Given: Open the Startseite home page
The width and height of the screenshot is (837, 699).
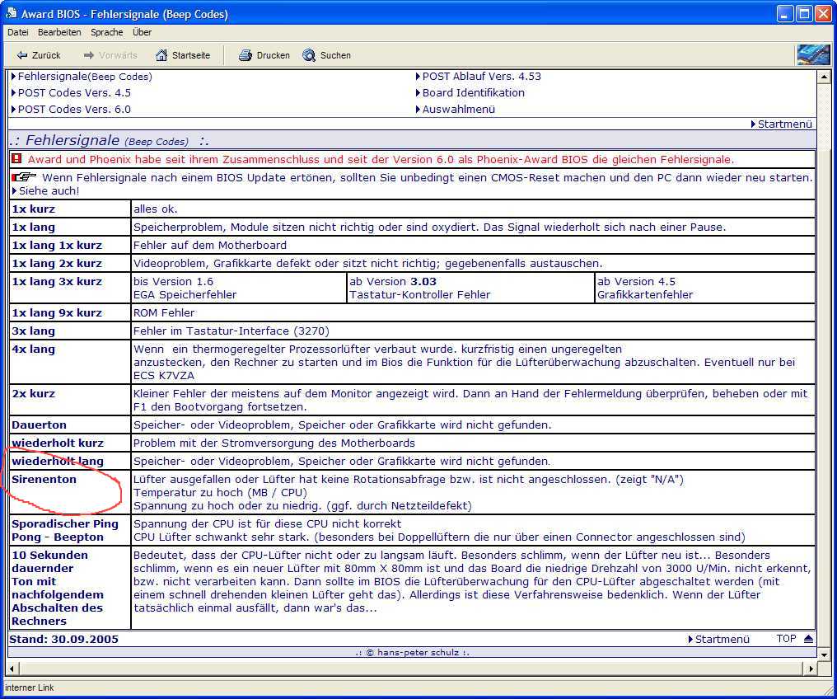Looking at the screenshot, I should tap(183, 55).
